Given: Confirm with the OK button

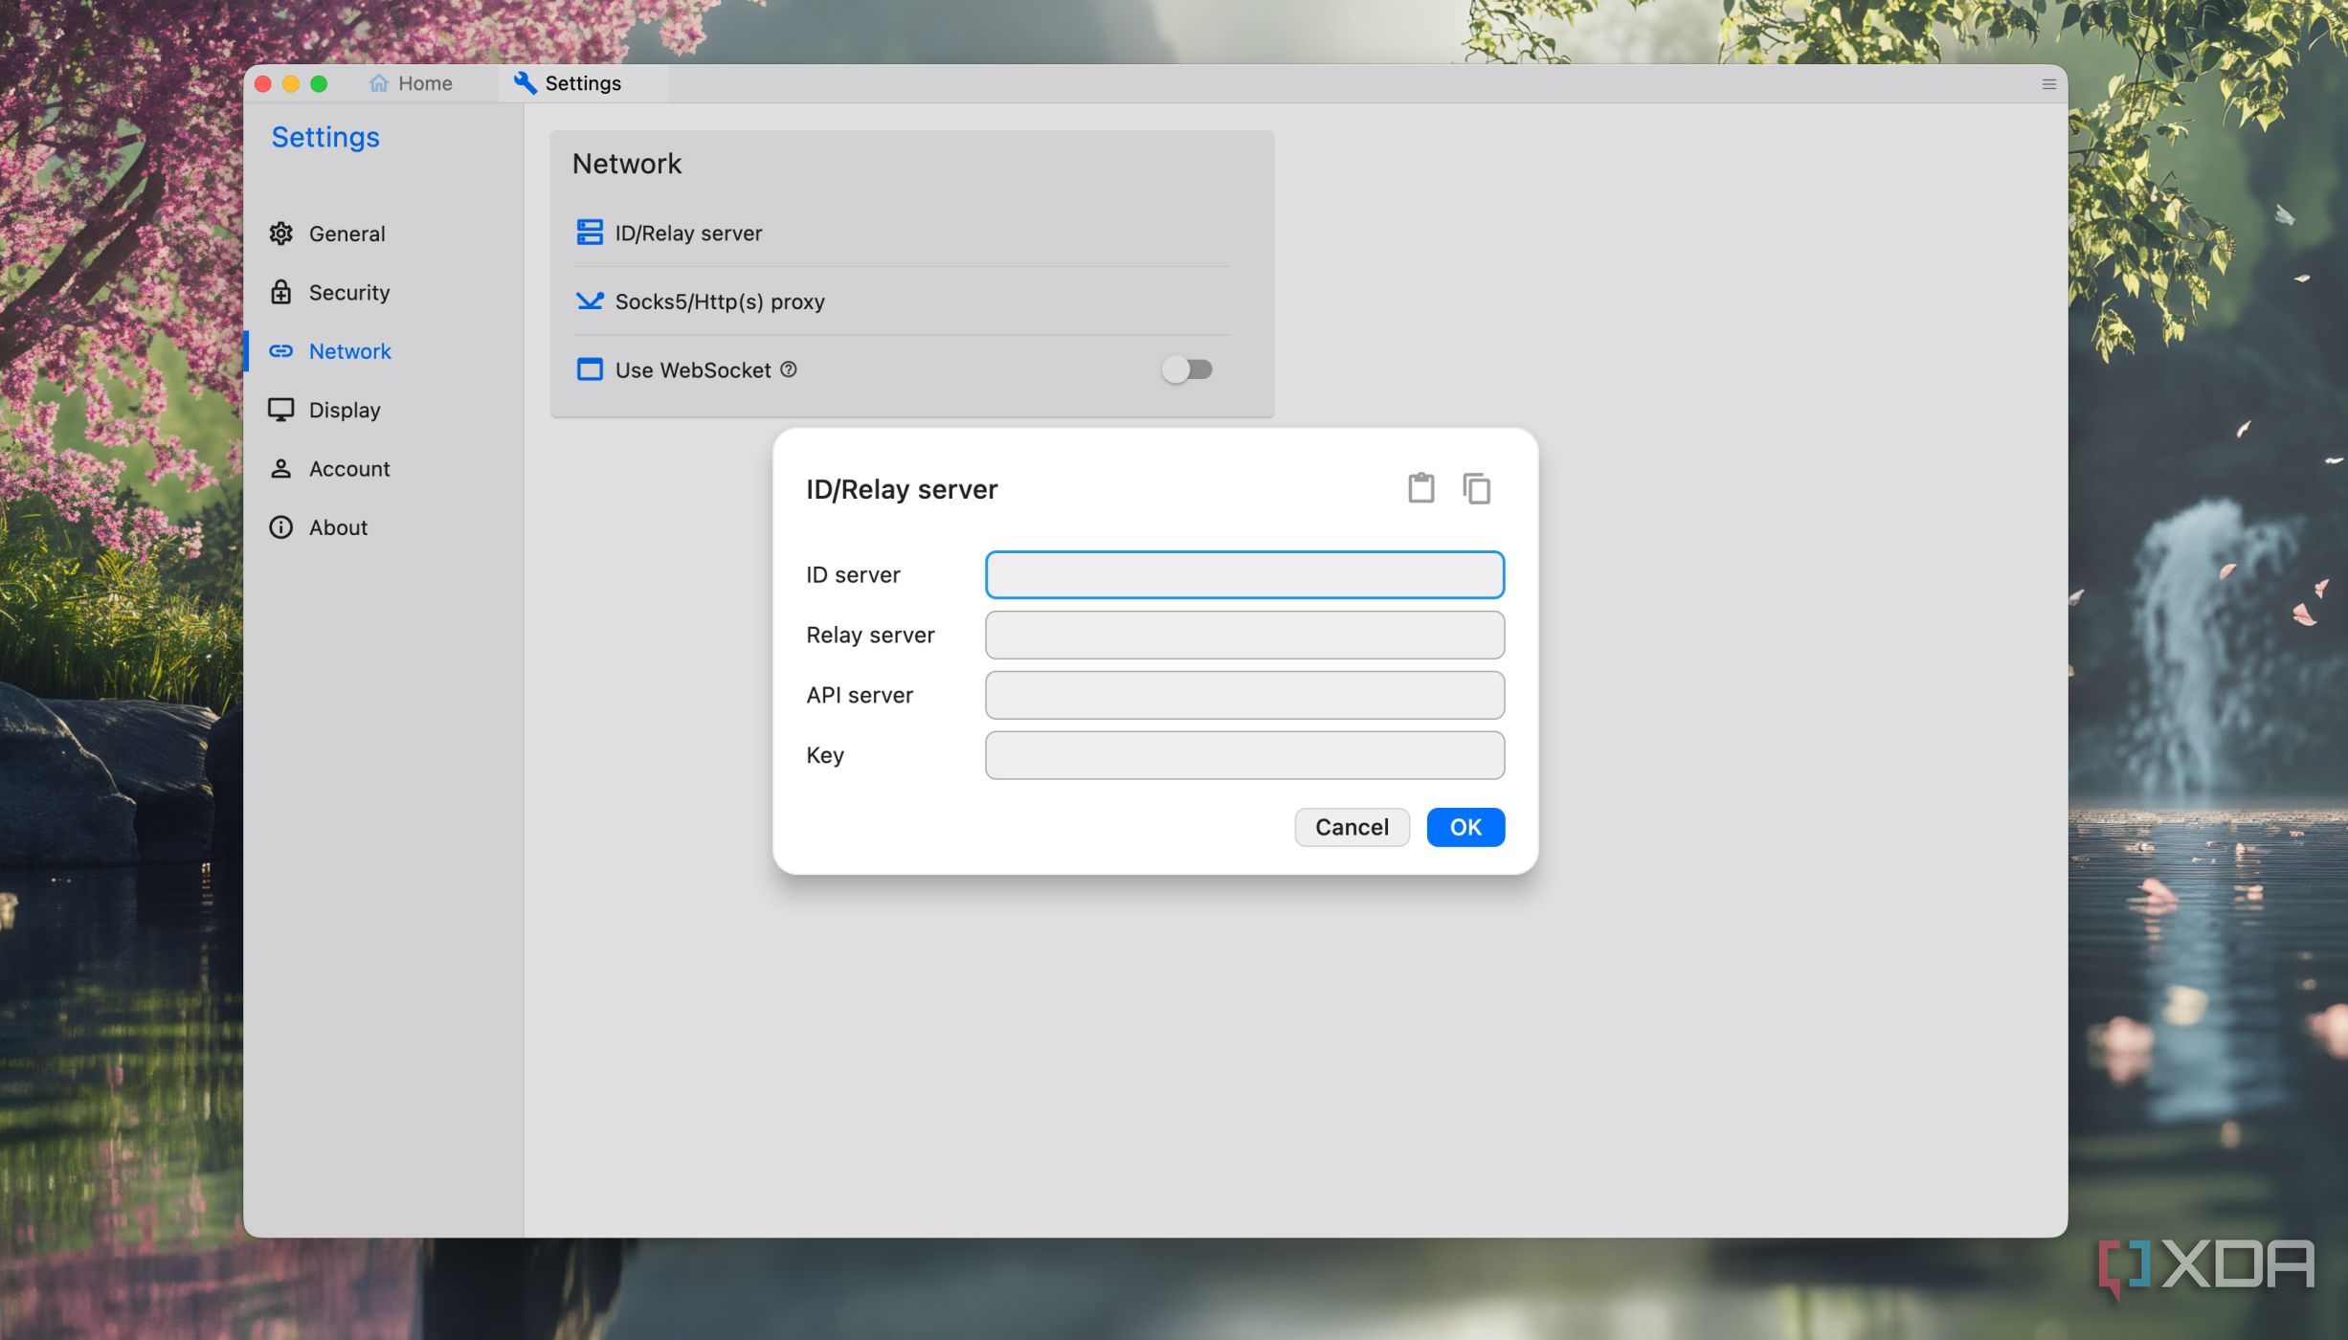Looking at the screenshot, I should pos(1465,827).
